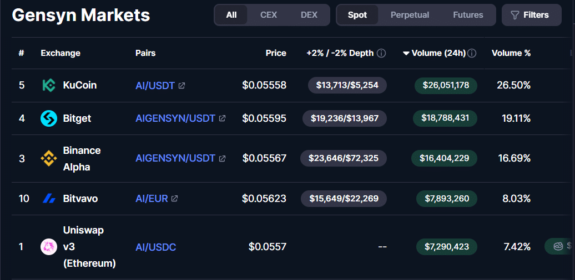
Task: Click the 26.50% volume share
Action: [x=514, y=86]
